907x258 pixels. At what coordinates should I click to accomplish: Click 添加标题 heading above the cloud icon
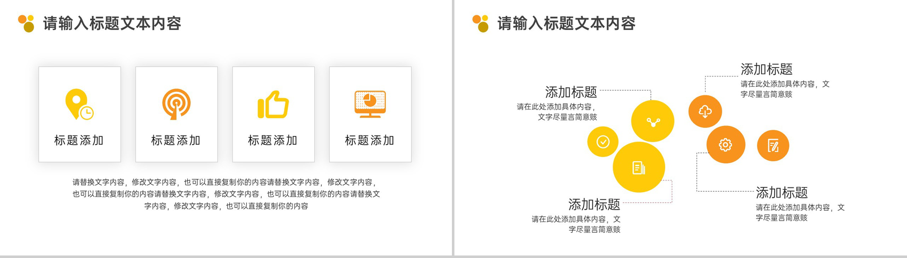[766, 70]
